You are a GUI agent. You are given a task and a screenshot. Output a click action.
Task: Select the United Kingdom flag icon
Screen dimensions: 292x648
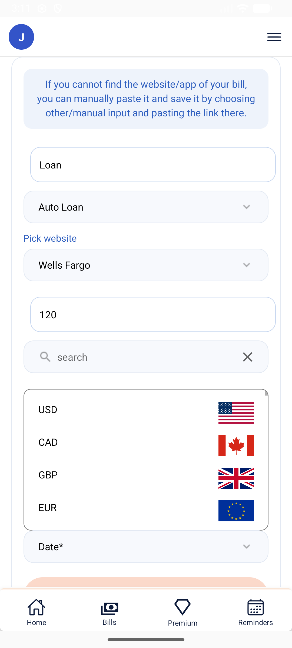tap(236, 478)
